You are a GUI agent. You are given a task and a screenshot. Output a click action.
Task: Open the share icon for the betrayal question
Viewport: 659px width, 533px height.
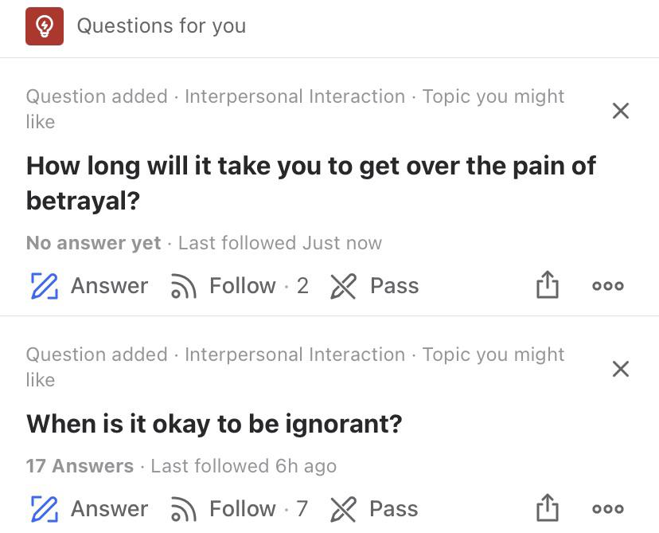point(548,284)
